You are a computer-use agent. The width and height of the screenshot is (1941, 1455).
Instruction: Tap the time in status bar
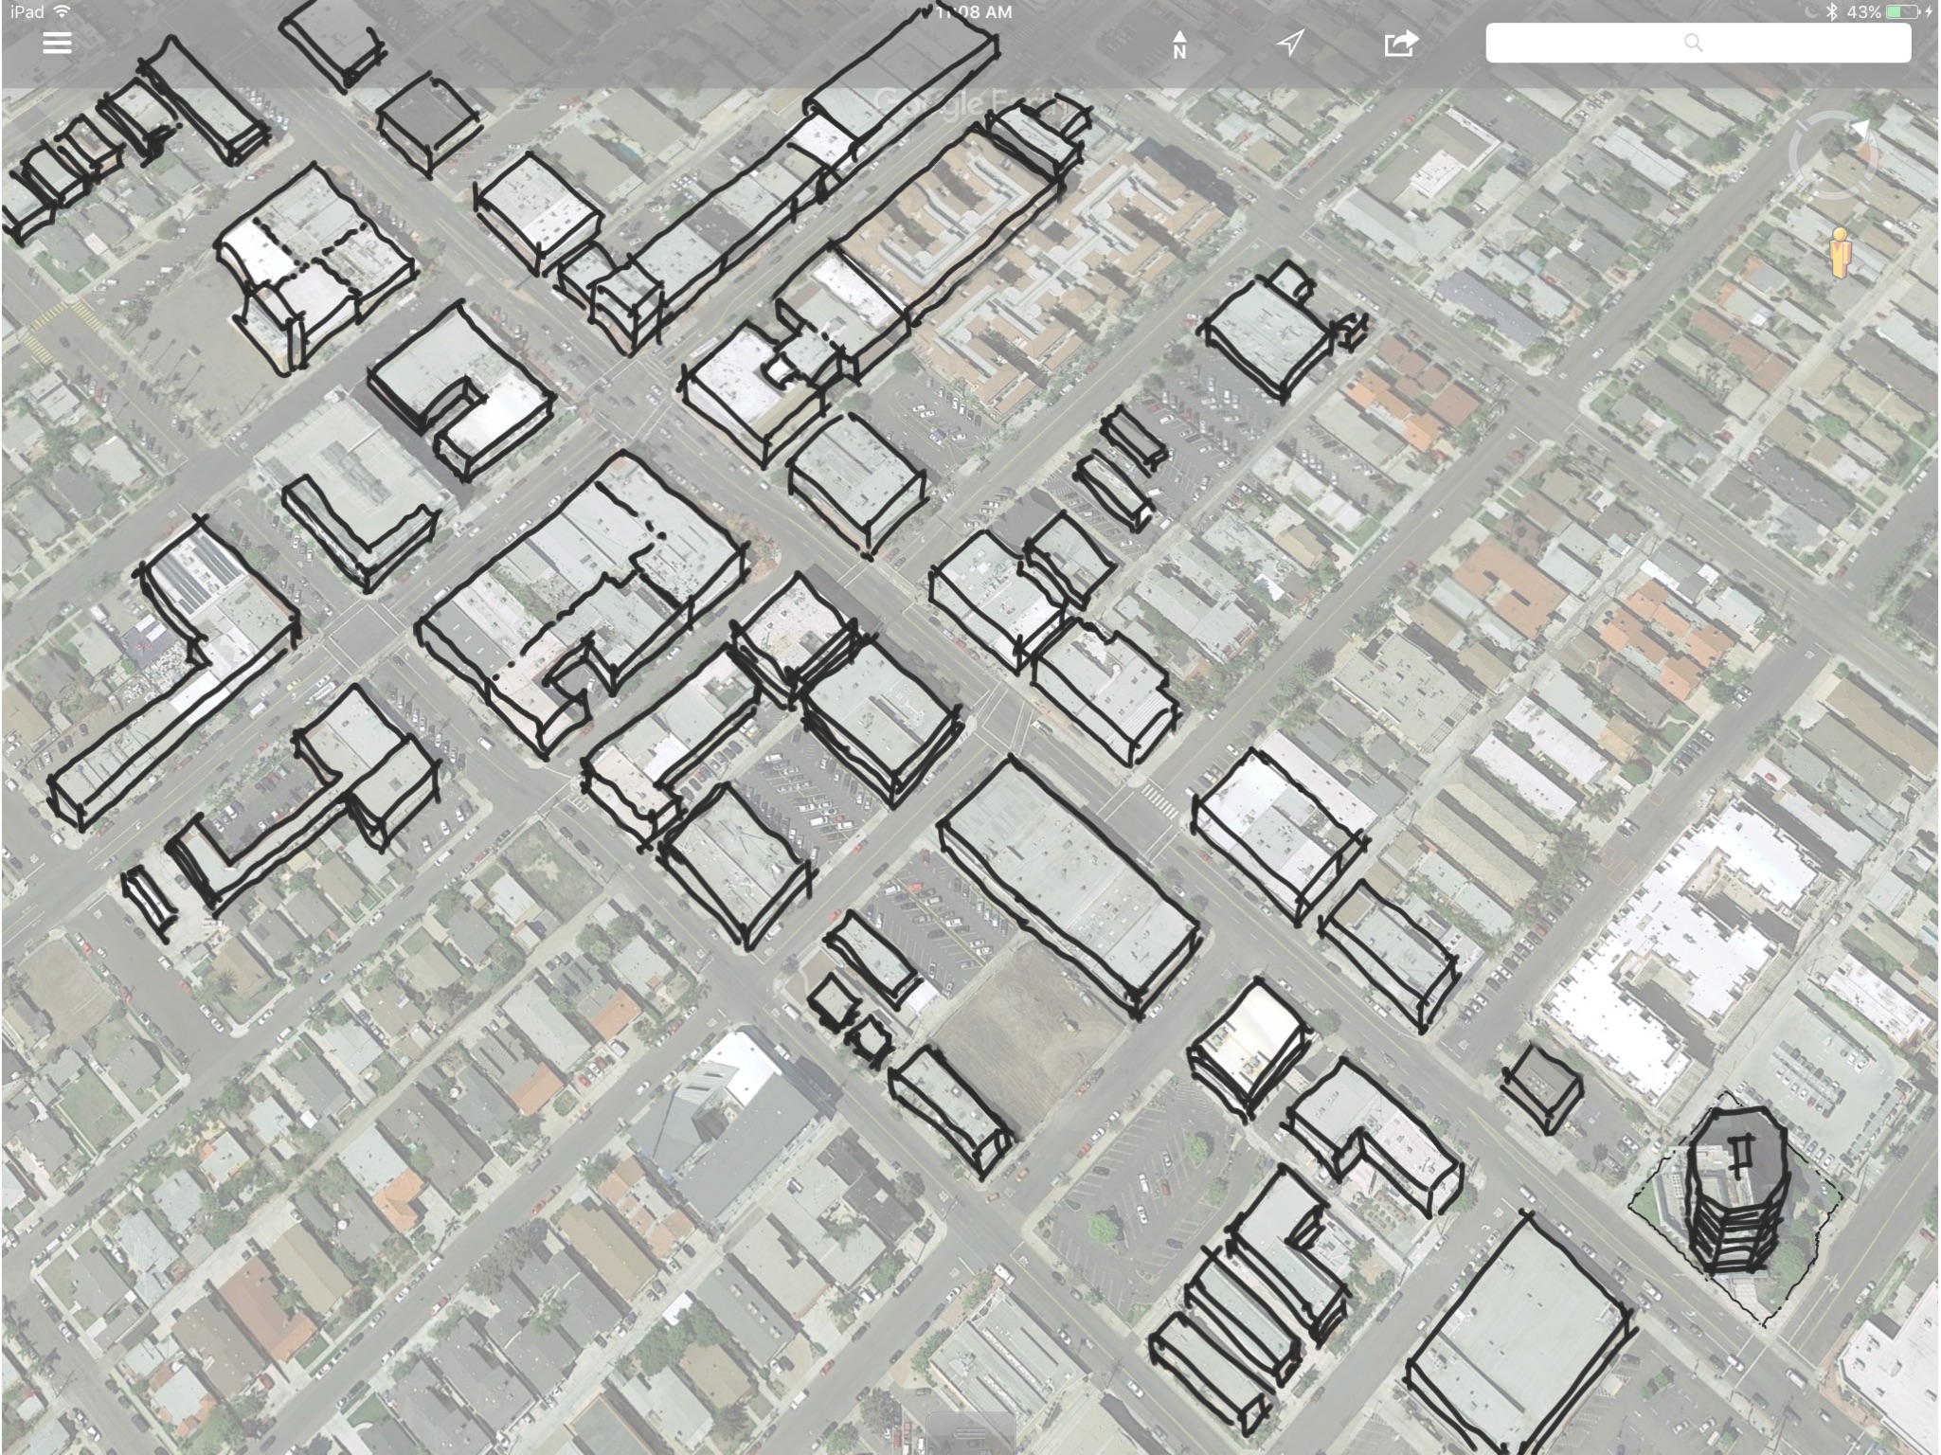tap(973, 12)
